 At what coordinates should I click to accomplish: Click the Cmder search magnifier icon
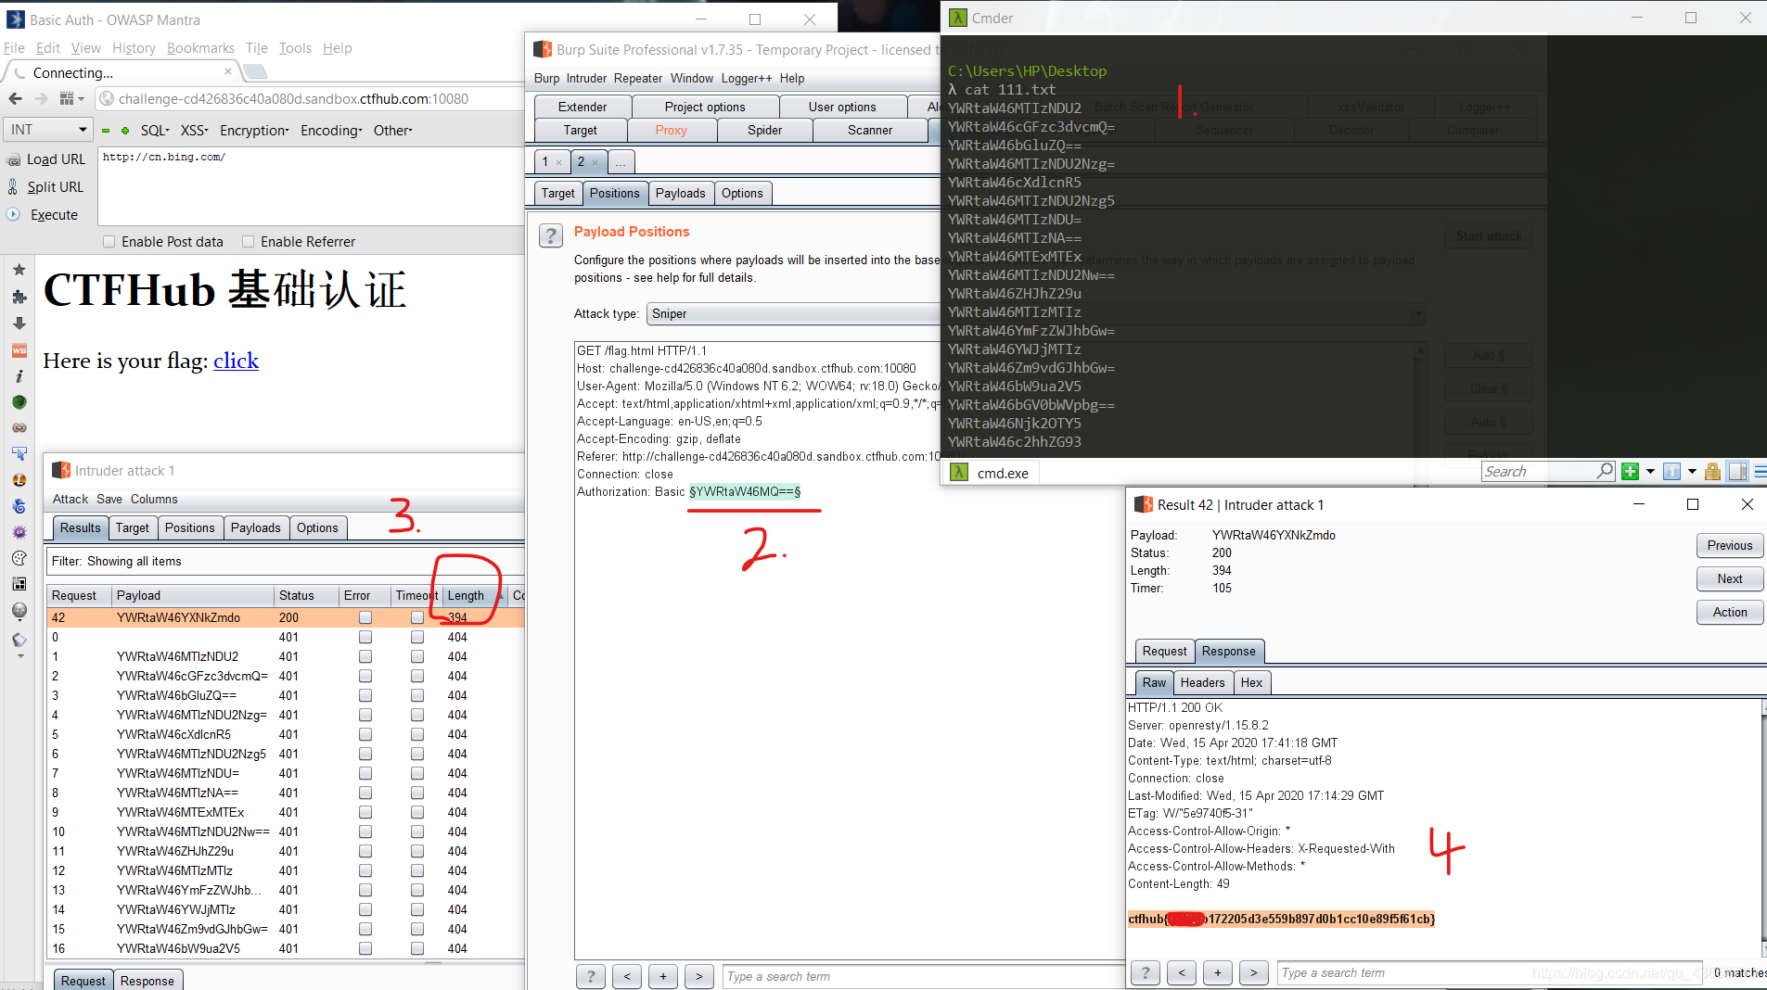1605,471
